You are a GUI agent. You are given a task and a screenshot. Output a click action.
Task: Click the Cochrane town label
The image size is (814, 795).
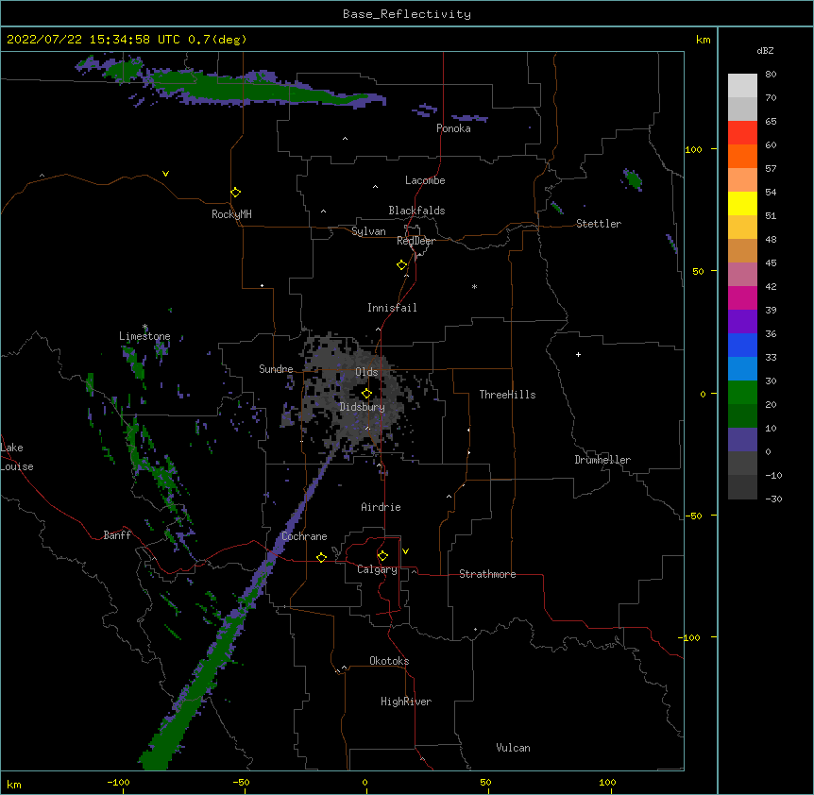(x=304, y=536)
